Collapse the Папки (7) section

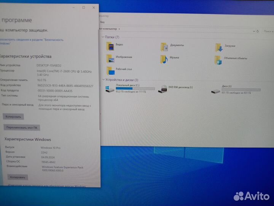tap(103, 37)
